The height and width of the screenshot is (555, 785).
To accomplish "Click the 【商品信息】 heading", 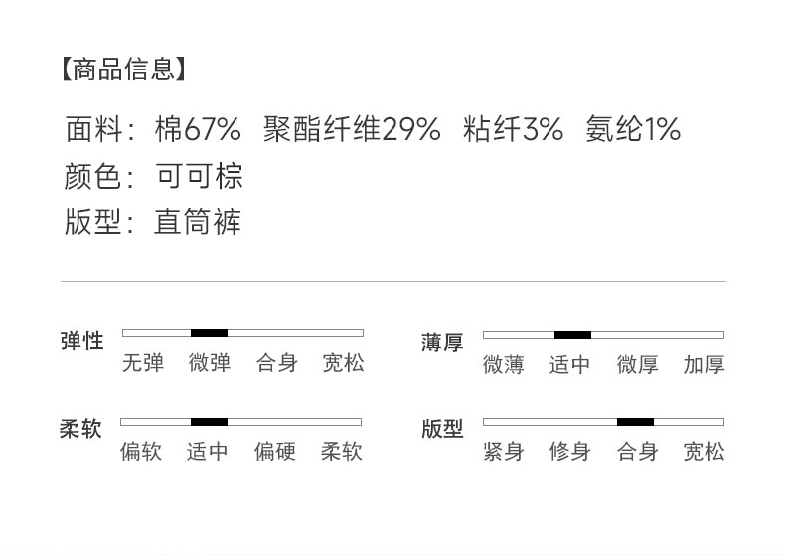I will [122, 69].
